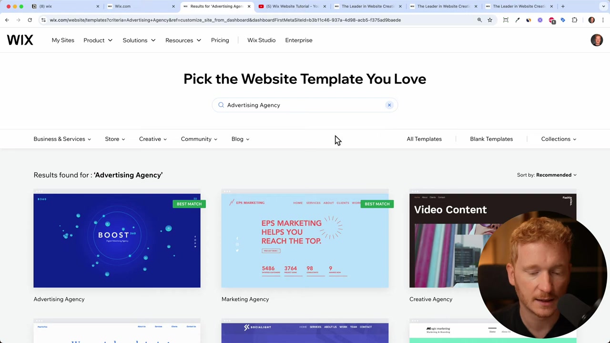Image resolution: width=610 pixels, height=343 pixels.
Task: Click the Creative Agency template title
Action: coord(431,299)
